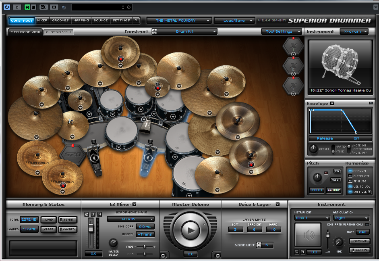379x261 pixels.
Task: Click the EZ Mixer channel volume fader
Action: 91,227
